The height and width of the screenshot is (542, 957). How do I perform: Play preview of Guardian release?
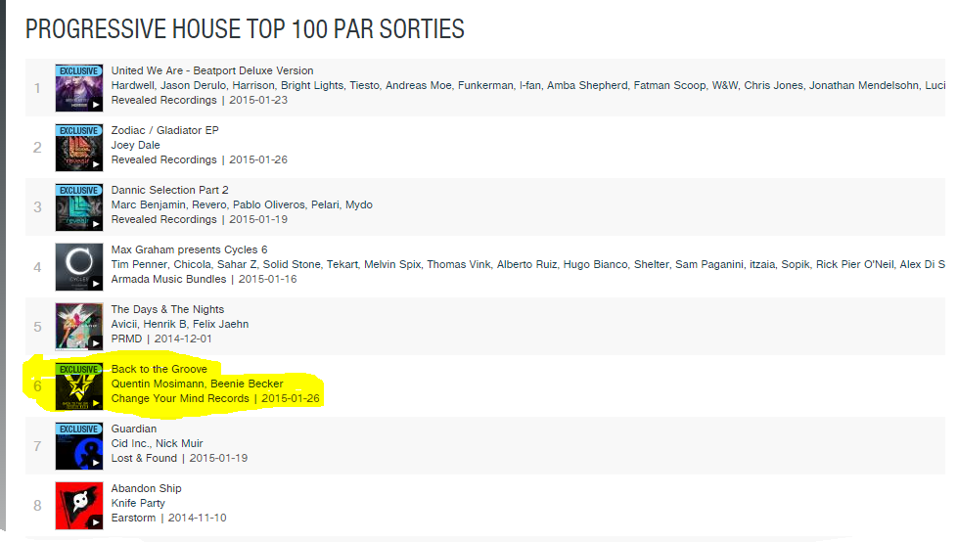96,464
